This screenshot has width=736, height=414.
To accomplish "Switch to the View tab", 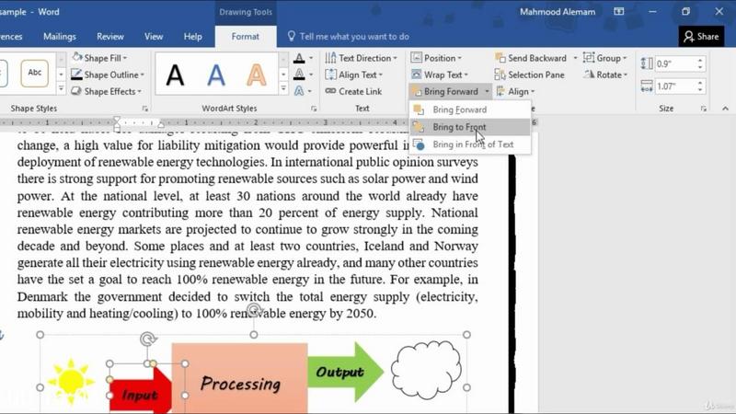I will point(154,36).
